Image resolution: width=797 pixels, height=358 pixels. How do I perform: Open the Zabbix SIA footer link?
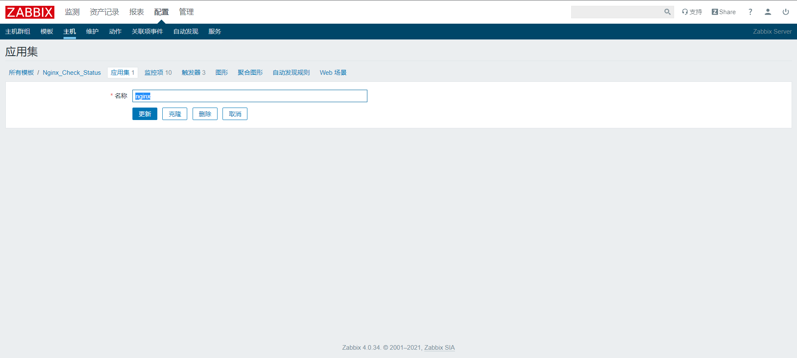click(440, 348)
